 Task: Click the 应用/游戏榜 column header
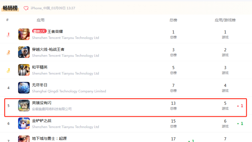pyautogui.click(x=225, y=20)
